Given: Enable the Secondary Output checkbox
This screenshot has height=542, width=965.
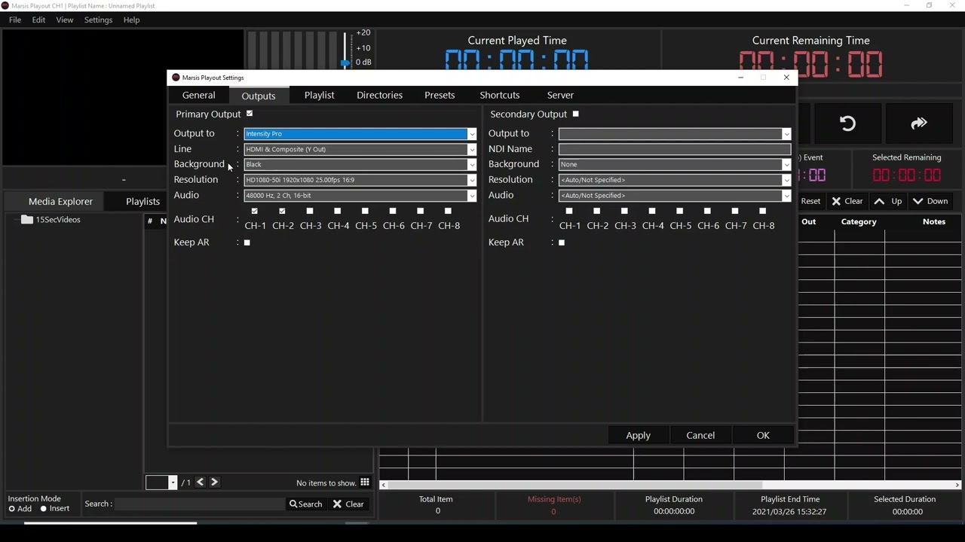Looking at the screenshot, I should pyautogui.click(x=575, y=114).
